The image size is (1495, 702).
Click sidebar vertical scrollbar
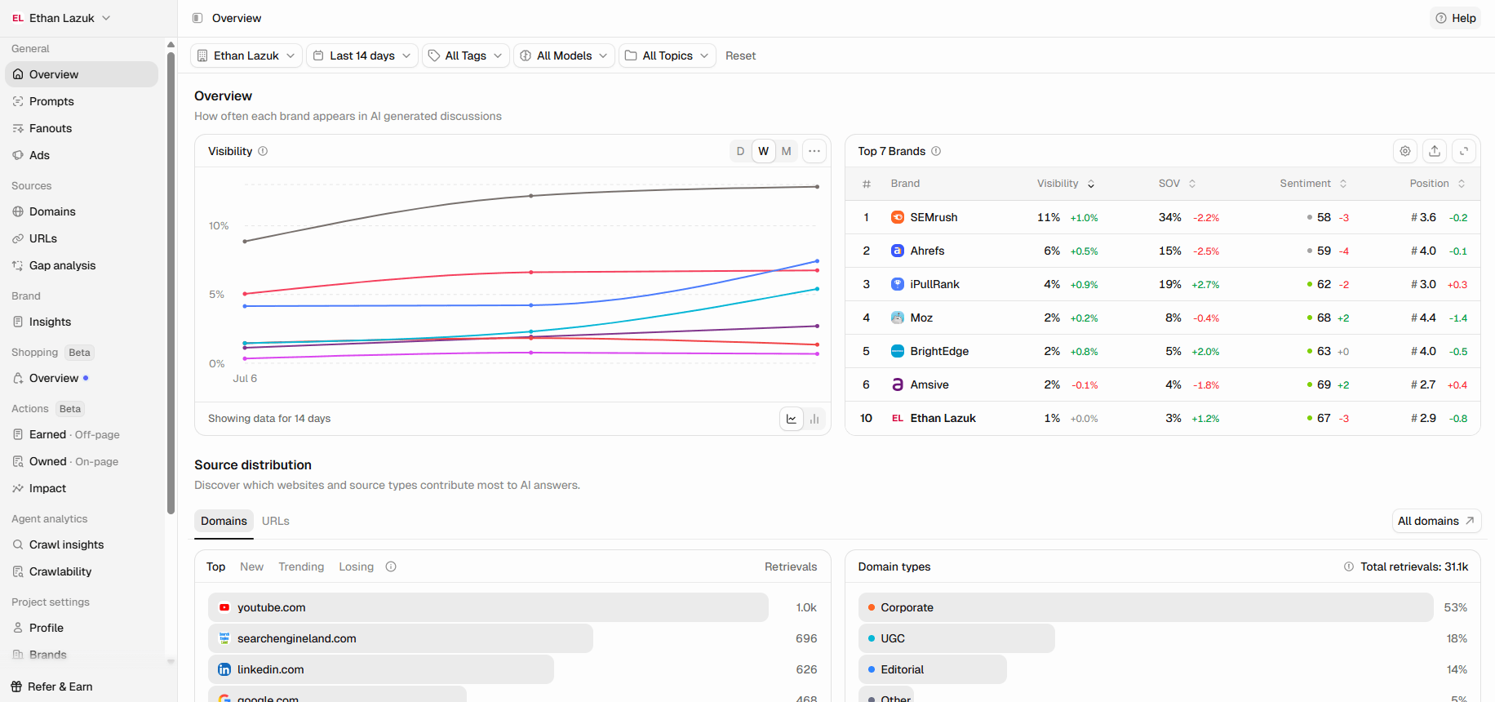(x=171, y=283)
